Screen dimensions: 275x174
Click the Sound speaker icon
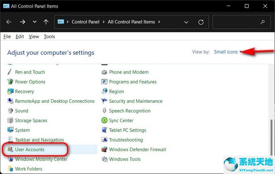[10, 111]
